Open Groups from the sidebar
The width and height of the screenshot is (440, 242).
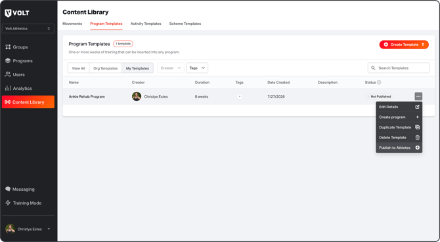coord(16,47)
